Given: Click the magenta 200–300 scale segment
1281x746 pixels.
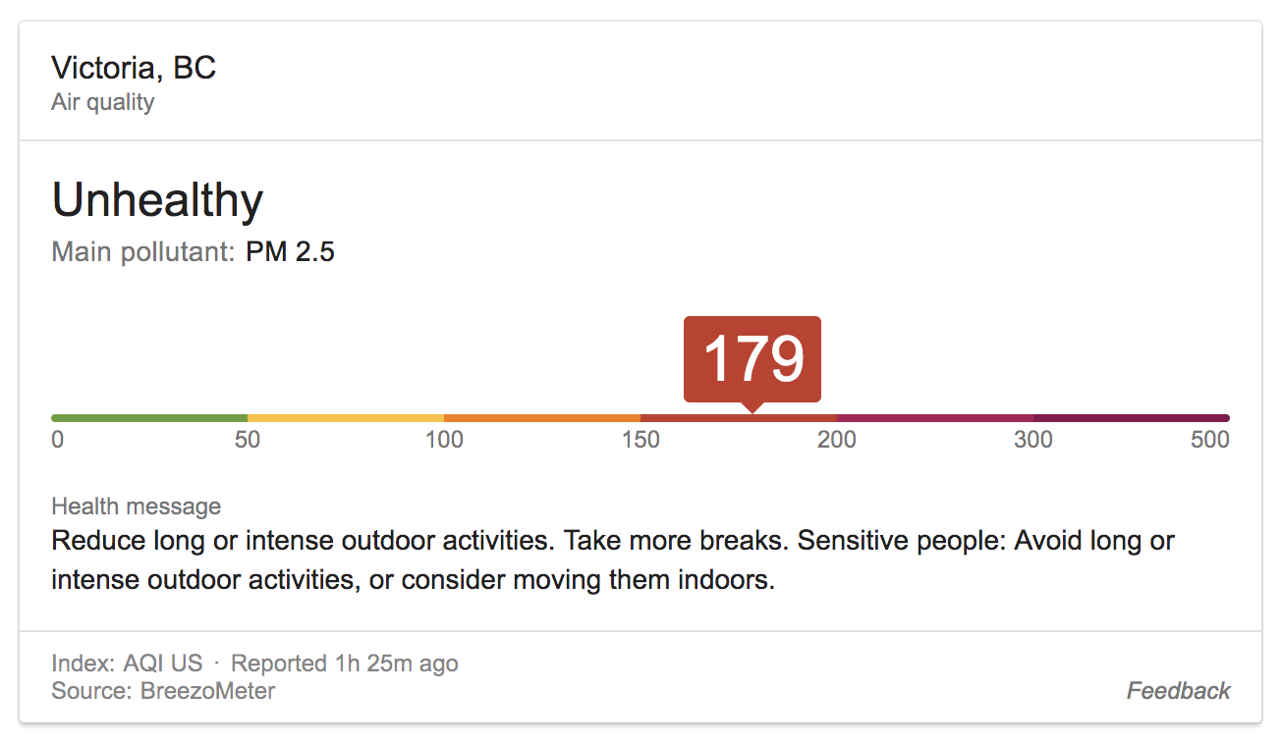Looking at the screenshot, I should [935, 418].
